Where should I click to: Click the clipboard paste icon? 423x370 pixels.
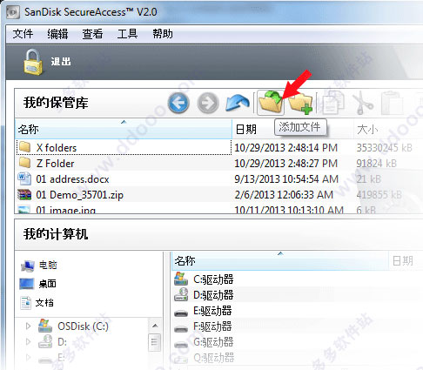coord(392,103)
